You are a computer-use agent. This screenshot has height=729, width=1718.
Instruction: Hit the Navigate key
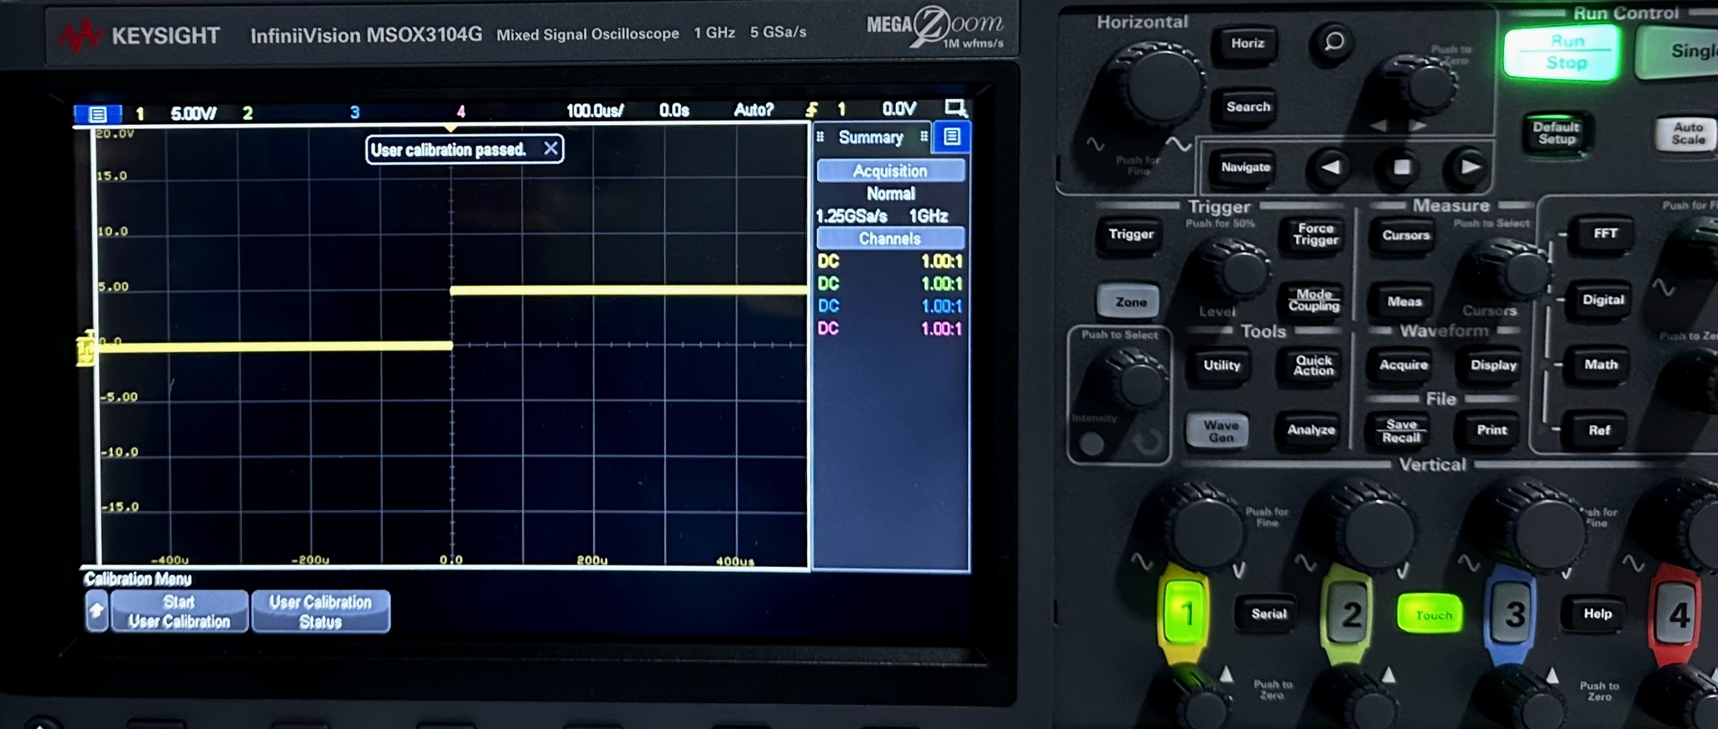1245,167
